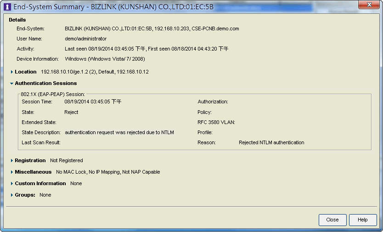Click the RFC 3580 VLAN label
The width and height of the screenshot is (383, 232).
click(216, 122)
